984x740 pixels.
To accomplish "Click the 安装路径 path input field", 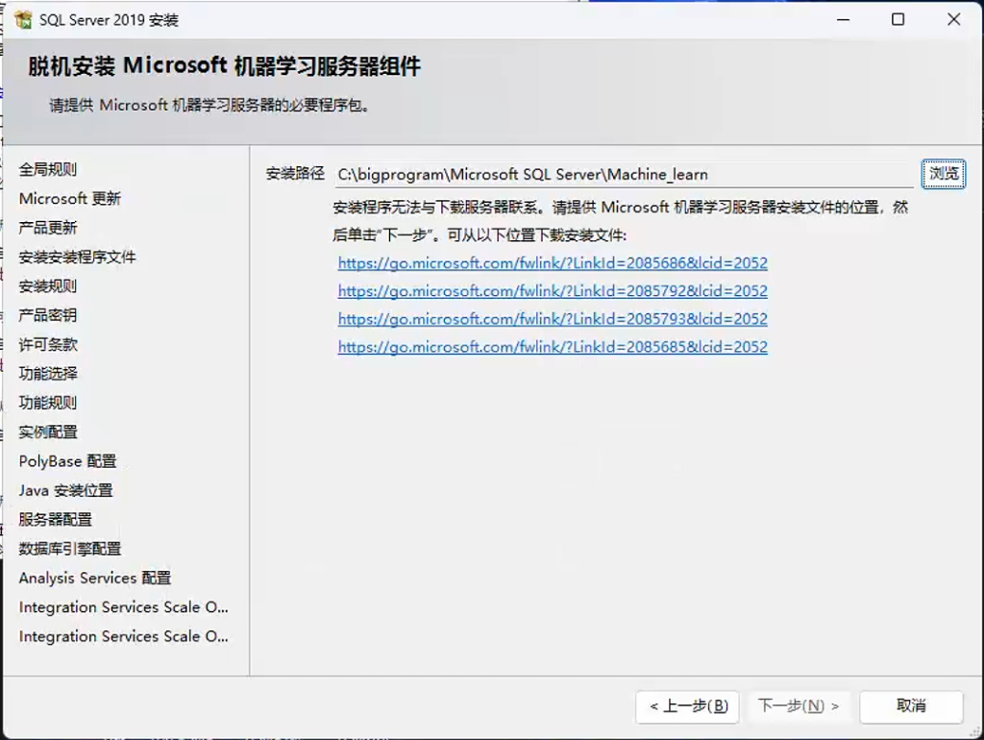I will [x=624, y=174].
